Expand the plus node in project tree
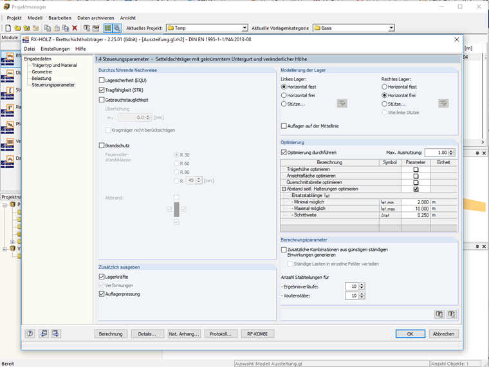The image size is (489, 367). coord(12,242)
